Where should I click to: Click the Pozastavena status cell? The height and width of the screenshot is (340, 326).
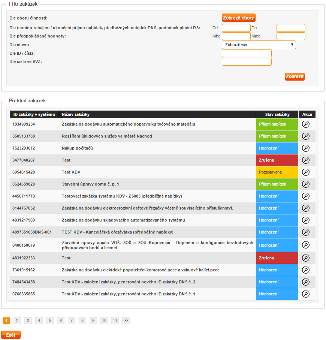click(x=277, y=172)
